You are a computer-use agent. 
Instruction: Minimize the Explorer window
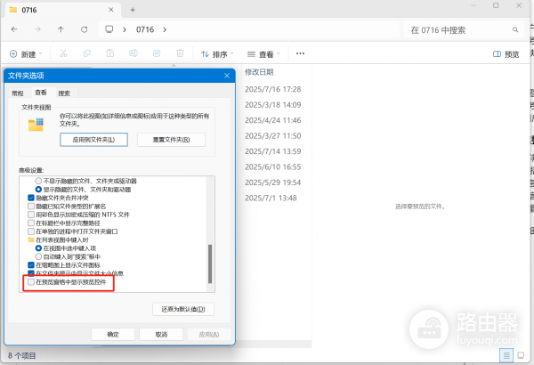[x=473, y=5]
